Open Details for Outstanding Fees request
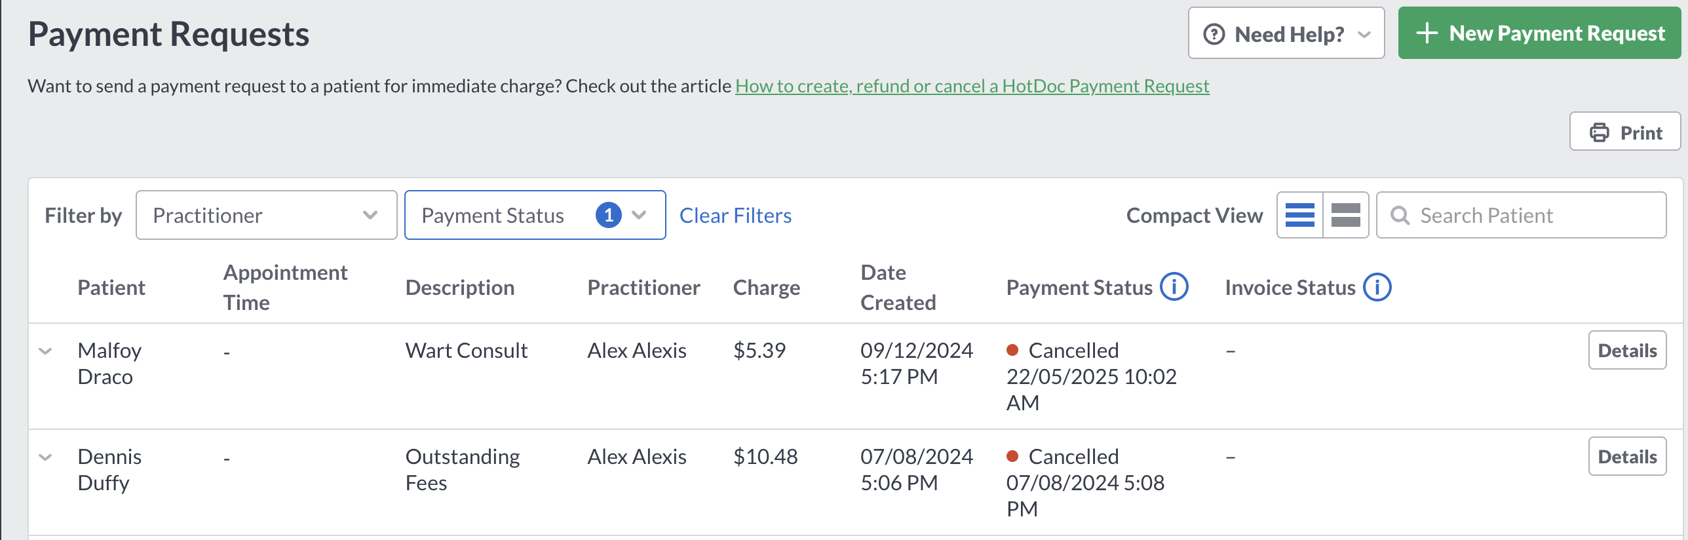Viewport: 1688px width, 540px height. click(x=1627, y=457)
